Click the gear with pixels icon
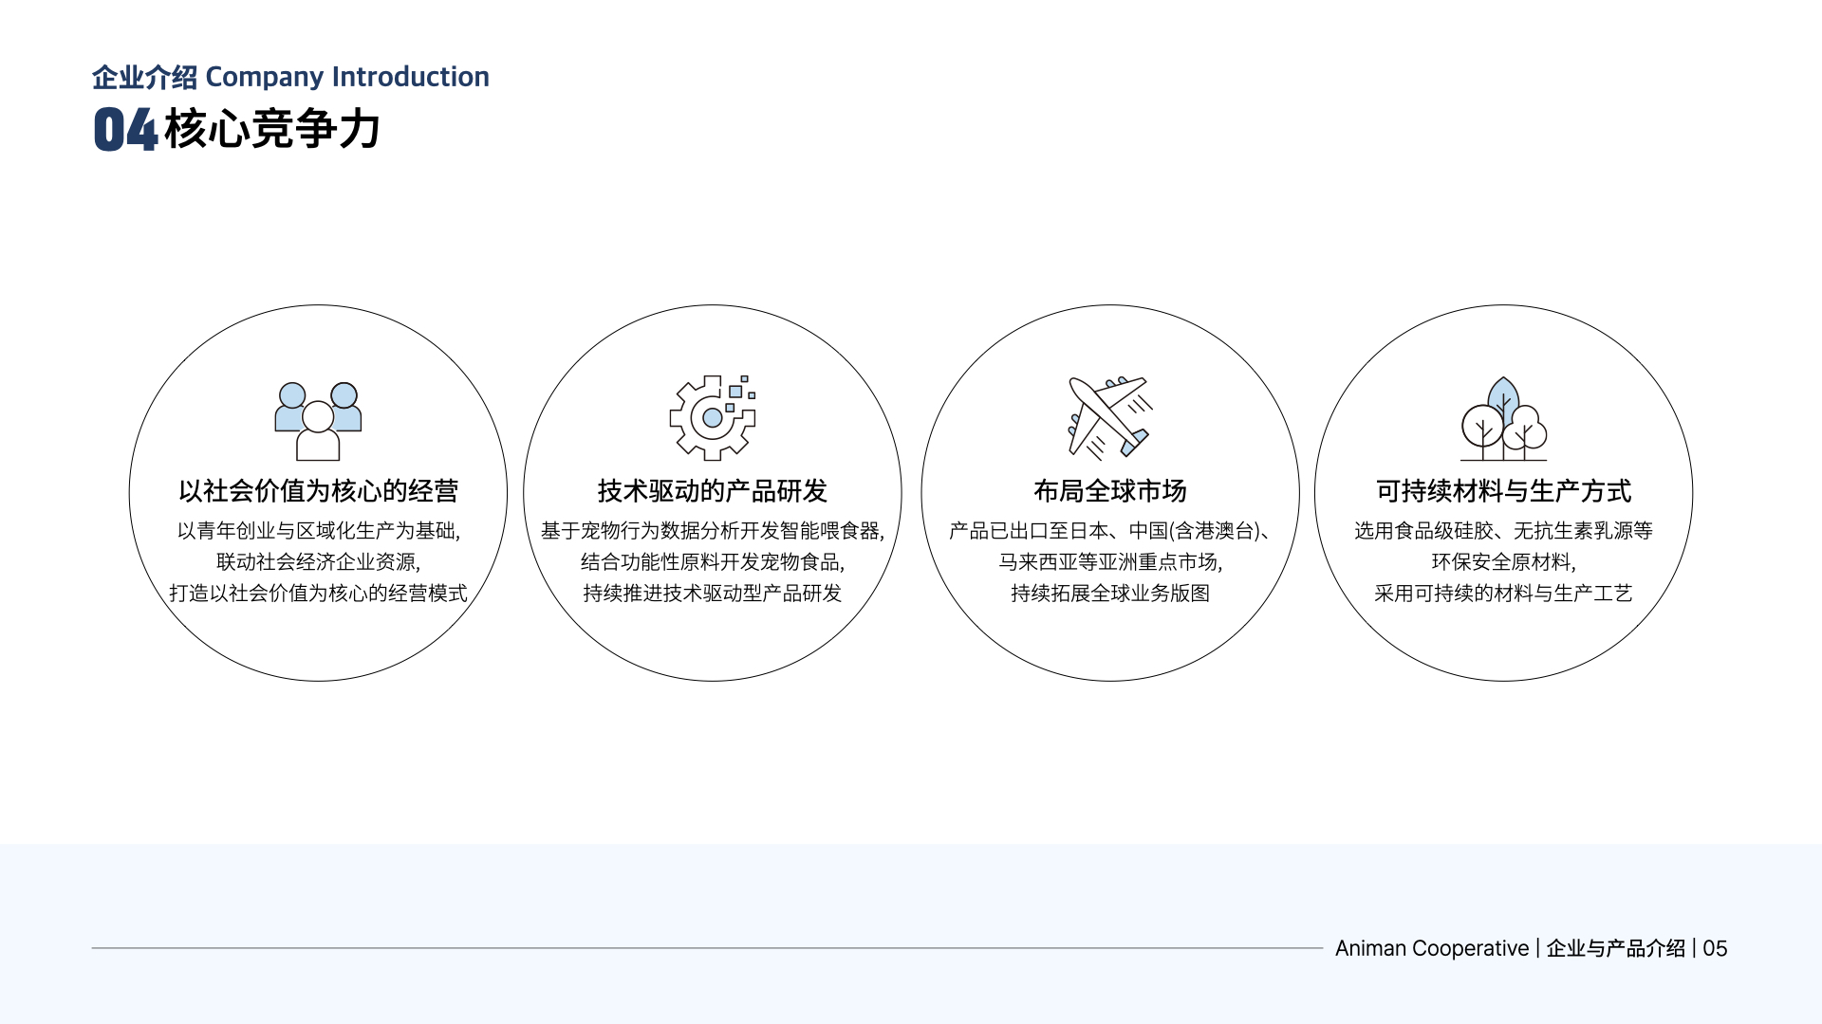1822x1024 pixels. point(712,418)
